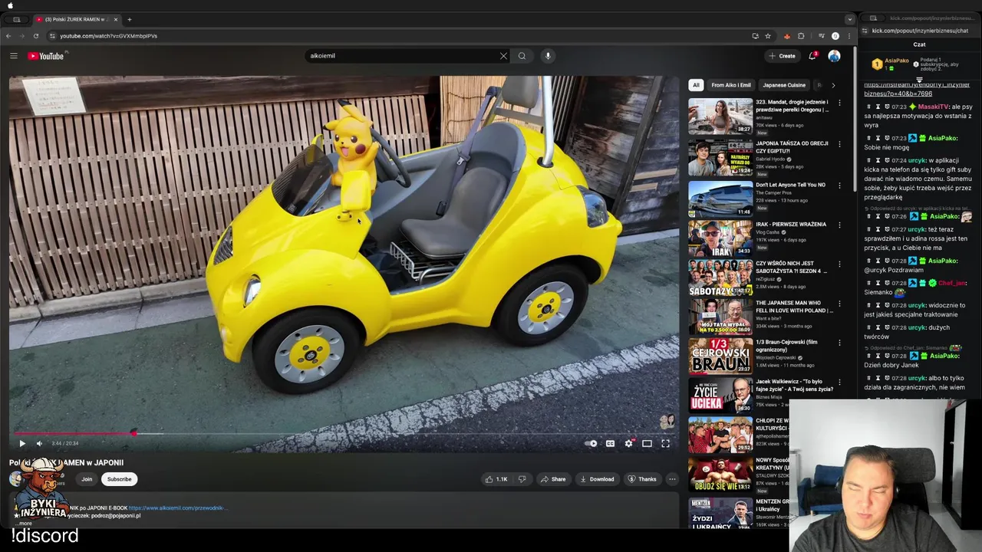
Task: Open options for Jacek Walkiewicz video
Action: (x=839, y=382)
